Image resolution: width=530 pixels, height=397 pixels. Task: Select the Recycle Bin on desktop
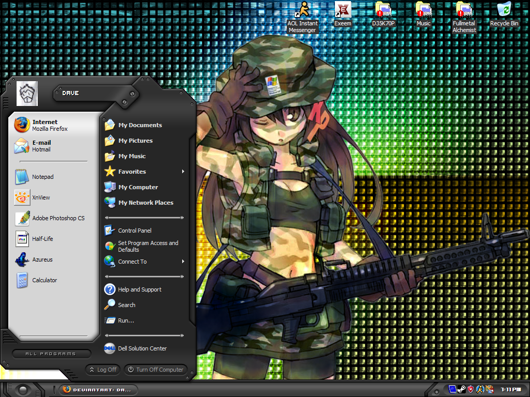pyautogui.click(x=504, y=14)
